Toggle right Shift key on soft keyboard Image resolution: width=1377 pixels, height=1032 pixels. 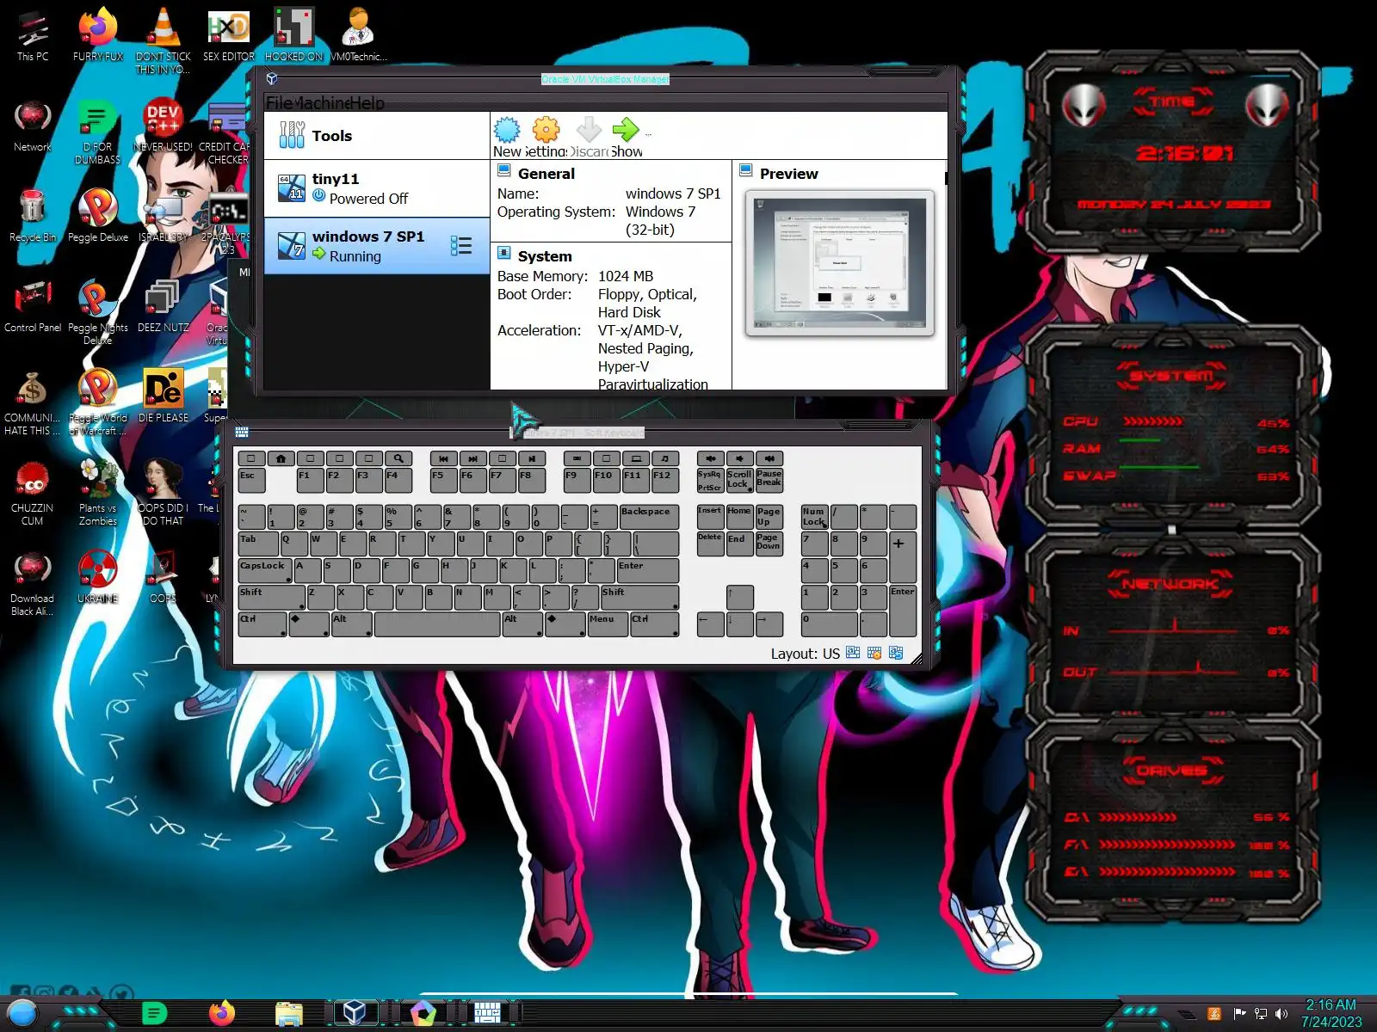(x=639, y=597)
